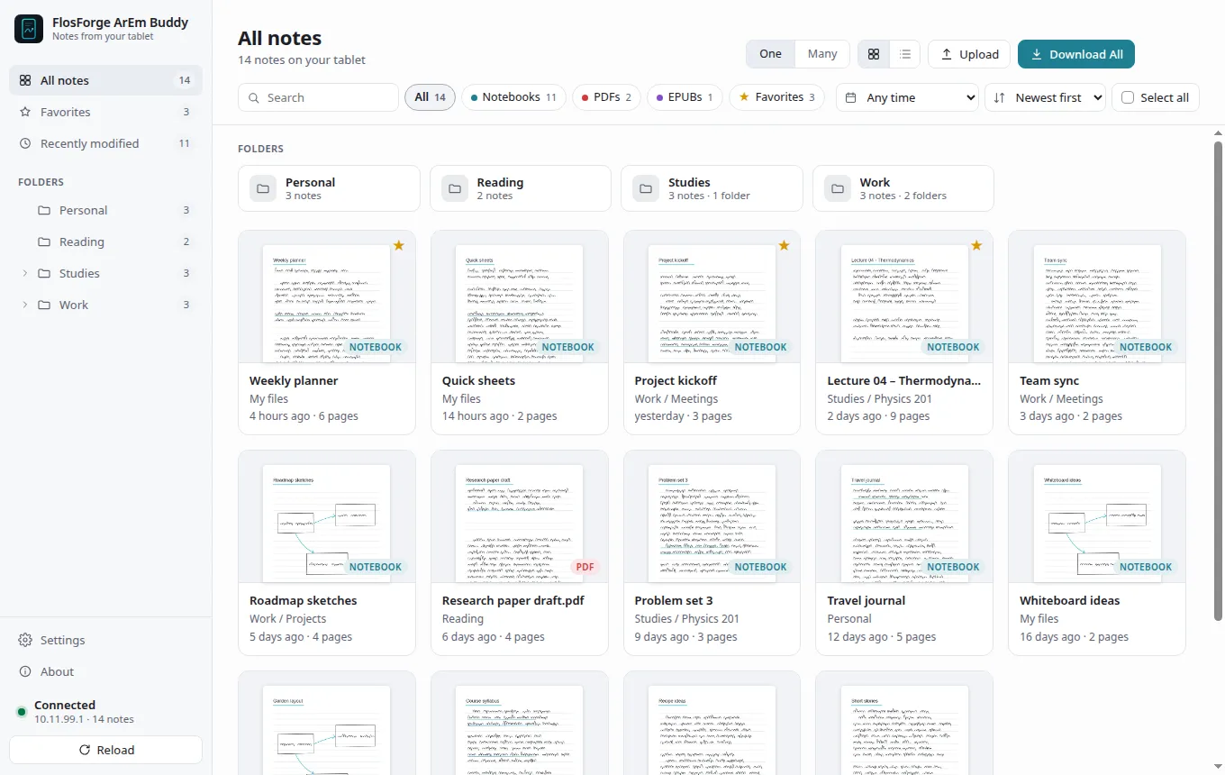Click the calendar icon beside Any time
Image resolution: width=1225 pixels, height=775 pixels.
(851, 97)
